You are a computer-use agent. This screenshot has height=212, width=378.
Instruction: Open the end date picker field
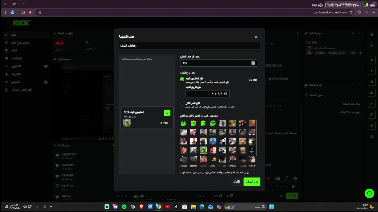207,94
